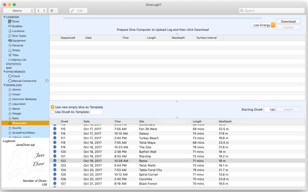
Task: Open the MAP sidebar item
Action: coord(9,68)
